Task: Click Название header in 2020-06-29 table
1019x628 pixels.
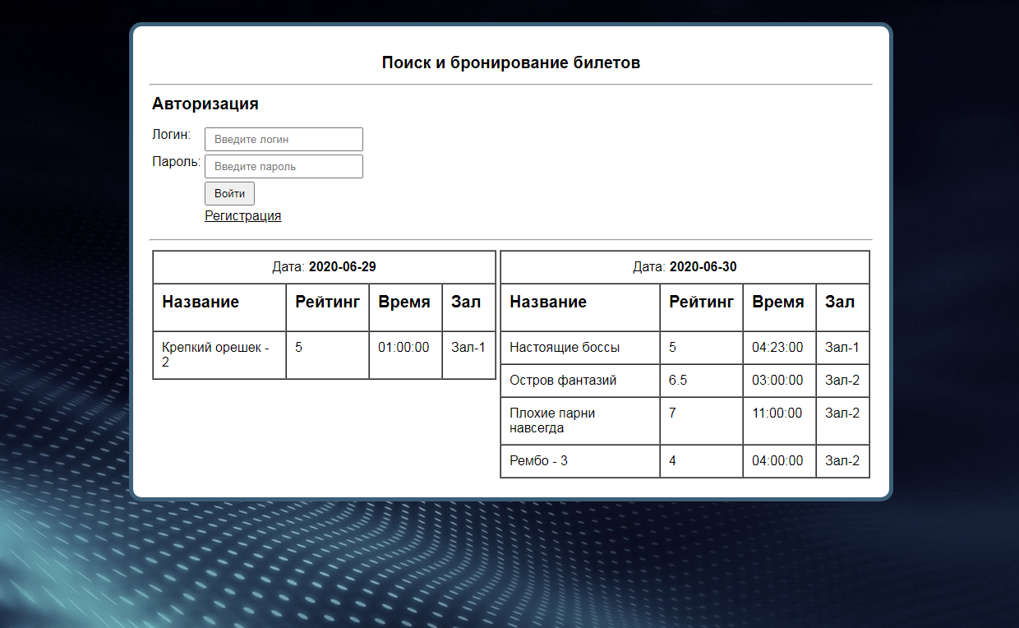Action: point(219,307)
